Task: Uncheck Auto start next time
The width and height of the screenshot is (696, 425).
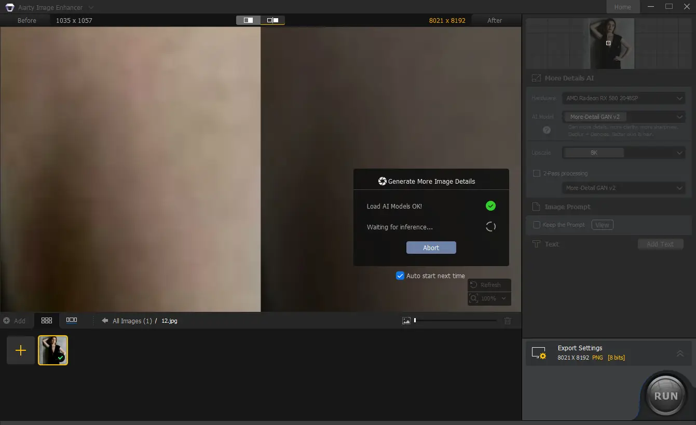Action: tap(400, 276)
